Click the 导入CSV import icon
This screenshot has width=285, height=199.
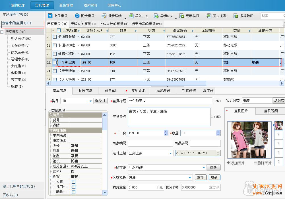tap(131, 16)
